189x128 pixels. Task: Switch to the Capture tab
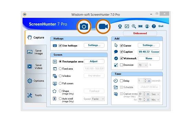pos(36,37)
